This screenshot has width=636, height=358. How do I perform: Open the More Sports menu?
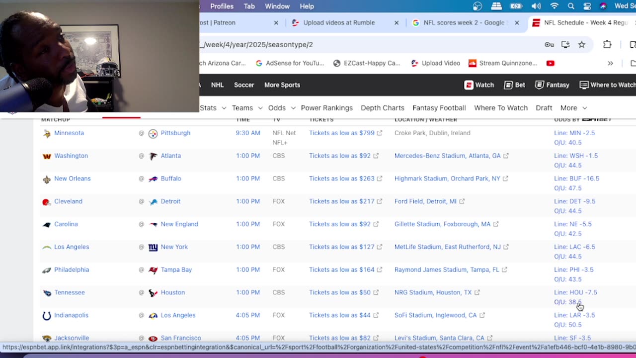coord(282,85)
